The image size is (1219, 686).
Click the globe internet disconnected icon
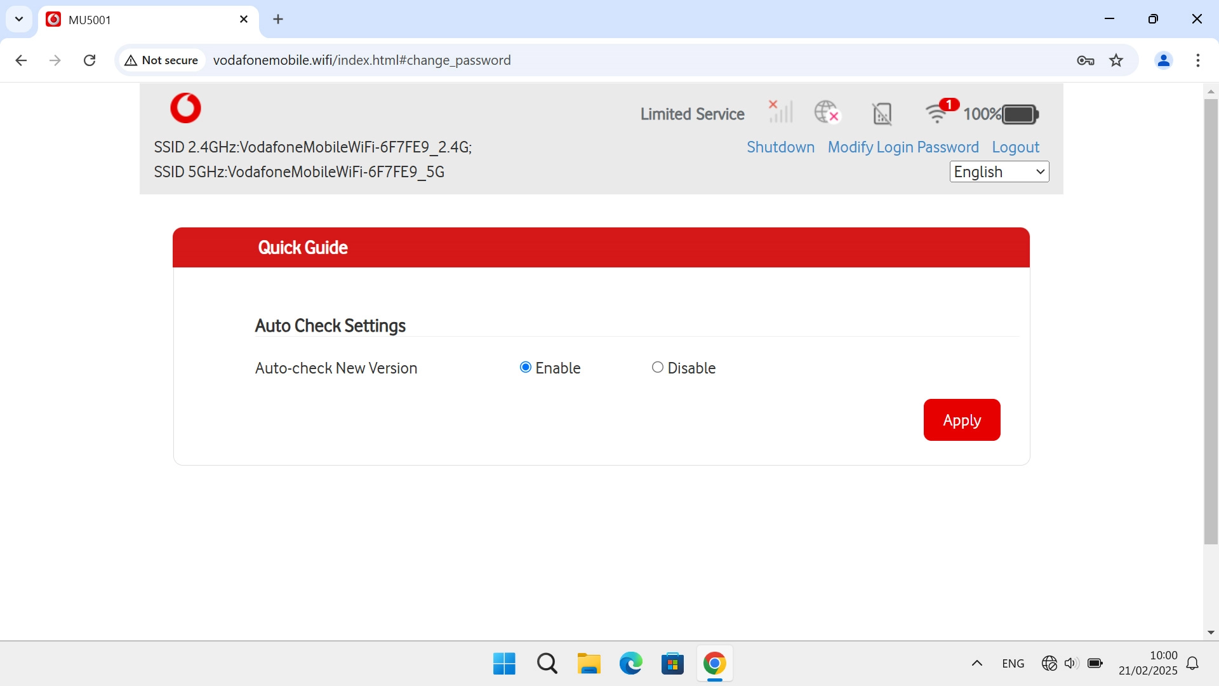[827, 112]
